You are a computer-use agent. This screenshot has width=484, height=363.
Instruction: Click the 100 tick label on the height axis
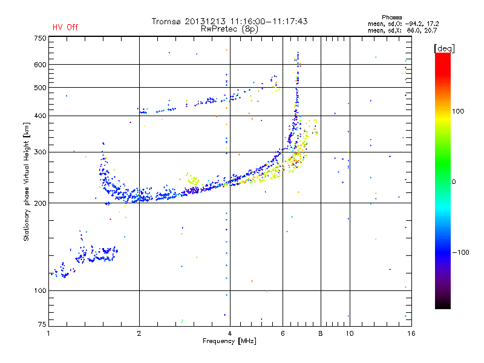tap(40, 290)
